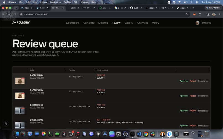Open a new tab with plus icon

coord(193,8)
